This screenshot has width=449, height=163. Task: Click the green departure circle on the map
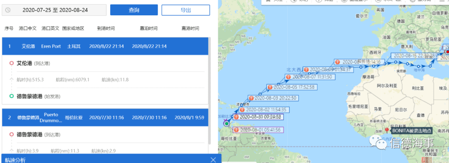click(x=227, y=124)
